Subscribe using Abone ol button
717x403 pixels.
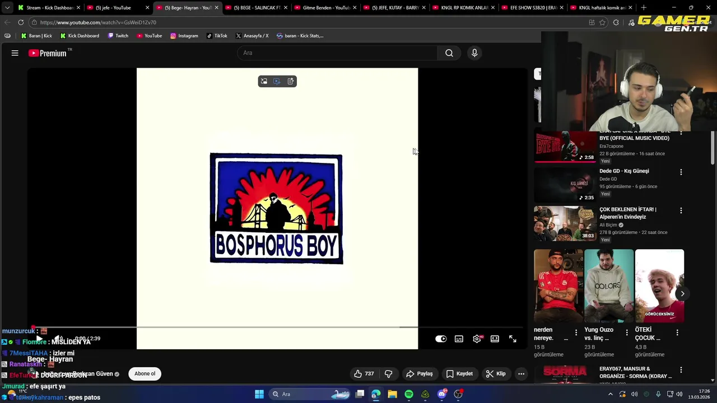[x=145, y=374]
